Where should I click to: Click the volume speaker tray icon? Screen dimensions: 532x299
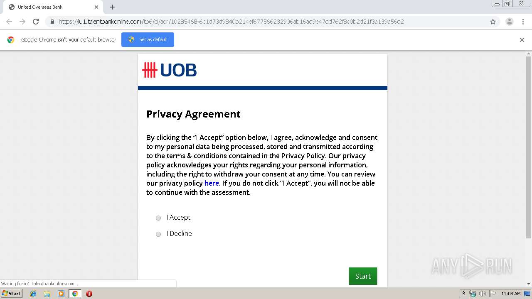click(482, 294)
